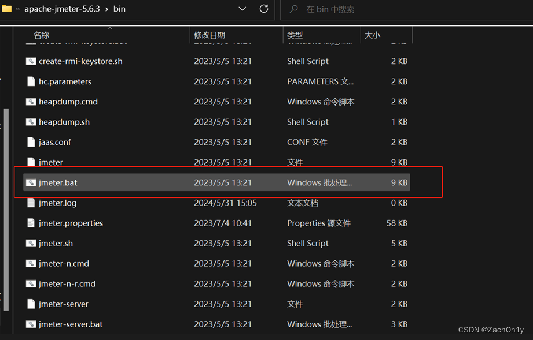Click date 2024/5/31 15:05 of jmeter.log

[x=225, y=203]
